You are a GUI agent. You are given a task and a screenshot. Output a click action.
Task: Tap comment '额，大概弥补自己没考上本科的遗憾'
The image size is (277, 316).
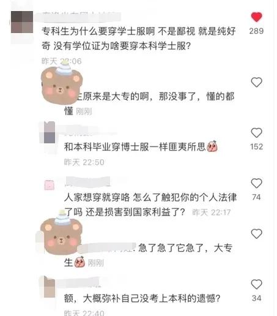pos(142,298)
